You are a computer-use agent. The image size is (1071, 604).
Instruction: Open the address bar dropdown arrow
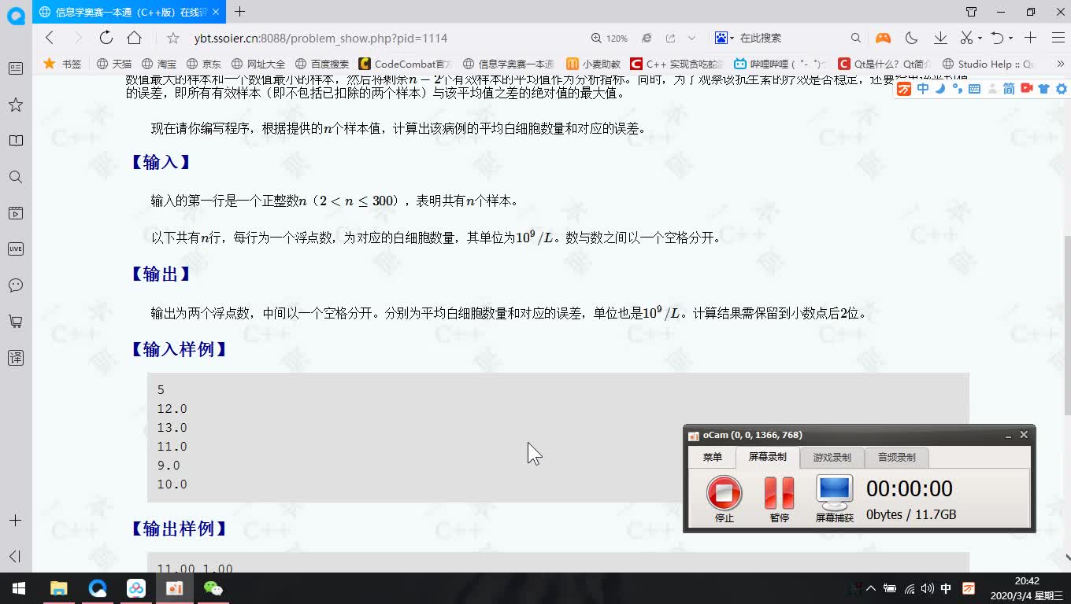pyautogui.click(x=692, y=38)
